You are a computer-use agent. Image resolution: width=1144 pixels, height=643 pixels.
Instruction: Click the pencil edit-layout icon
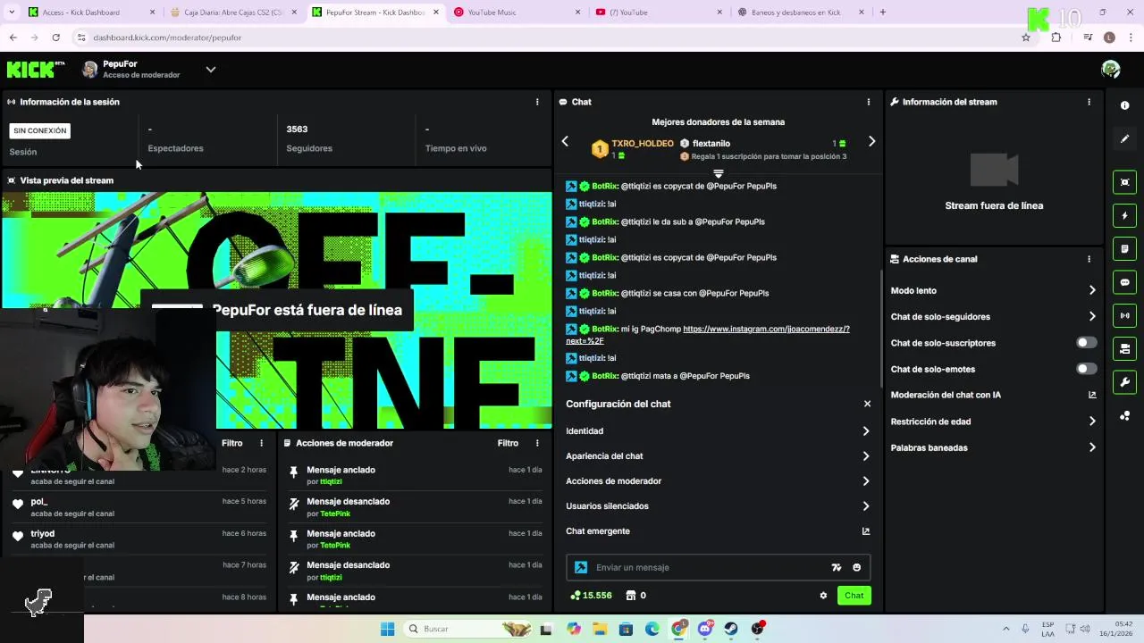tap(1124, 138)
